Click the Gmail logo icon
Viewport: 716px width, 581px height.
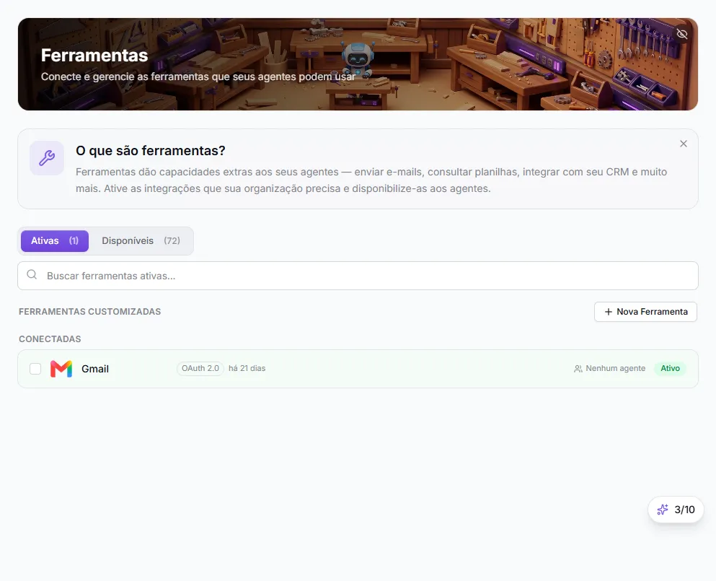coord(61,368)
